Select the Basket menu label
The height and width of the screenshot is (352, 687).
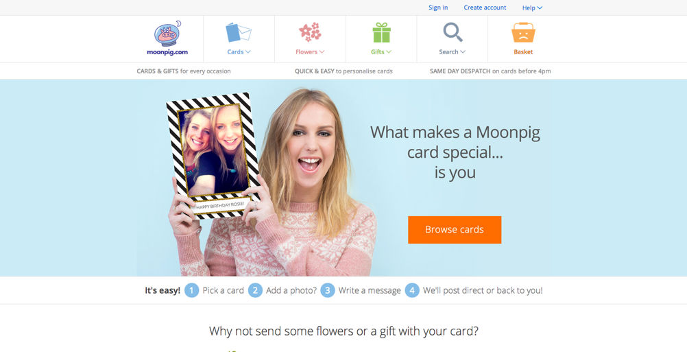(523, 51)
